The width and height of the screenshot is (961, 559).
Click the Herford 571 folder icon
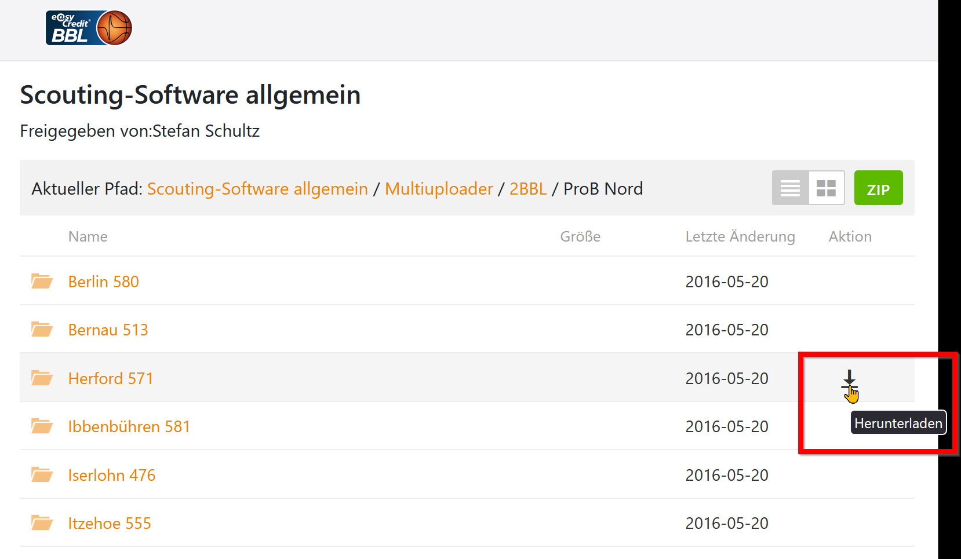(42, 378)
